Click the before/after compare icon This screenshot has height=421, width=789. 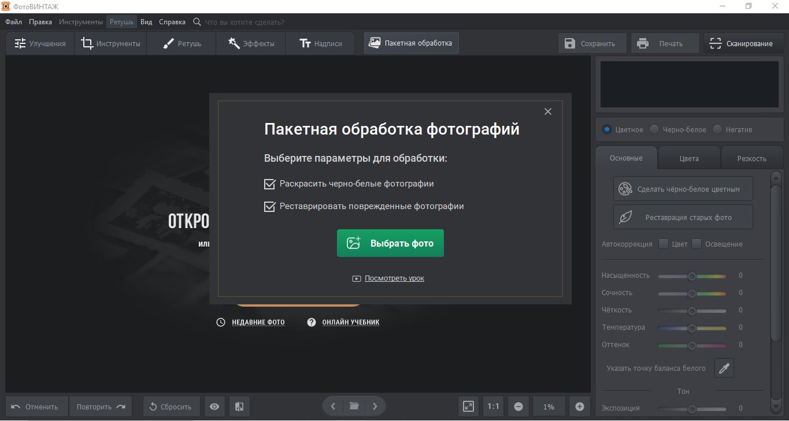pyautogui.click(x=239, y=407)
